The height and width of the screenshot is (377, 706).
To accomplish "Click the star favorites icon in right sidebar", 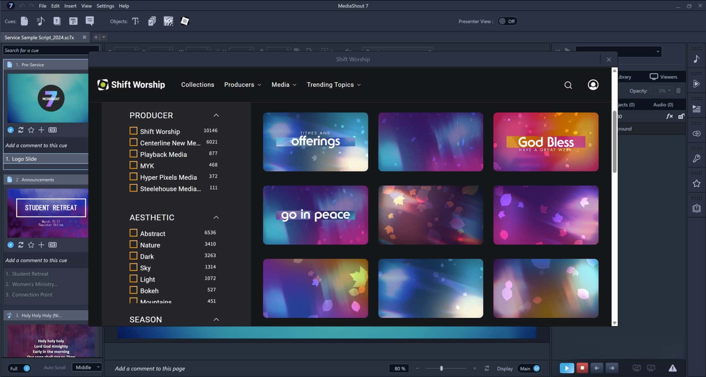I will pyautogui.click(x=696, y=184).
